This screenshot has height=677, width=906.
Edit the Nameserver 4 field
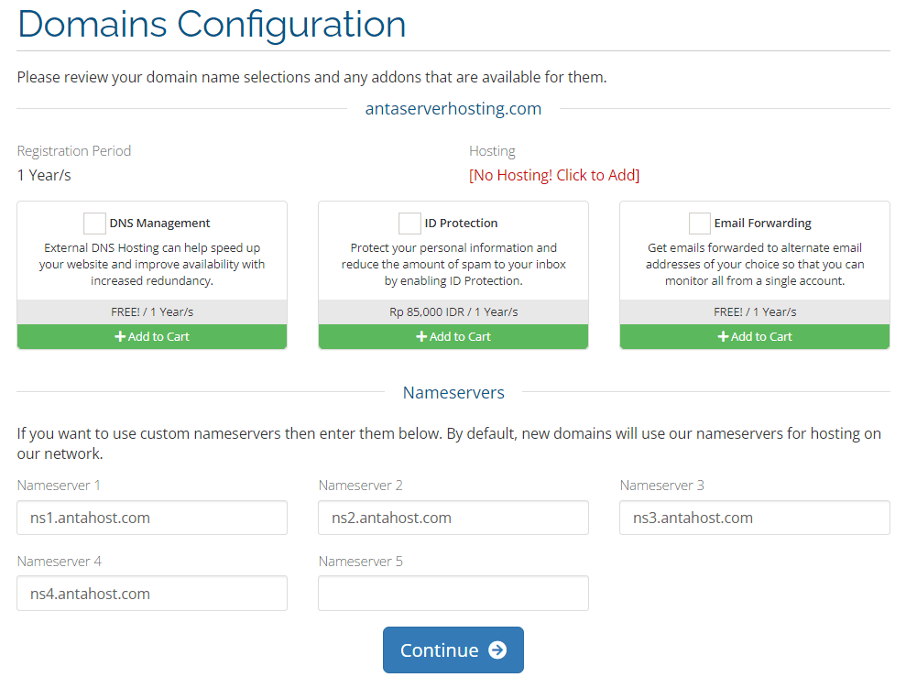(x=152, y=594)
